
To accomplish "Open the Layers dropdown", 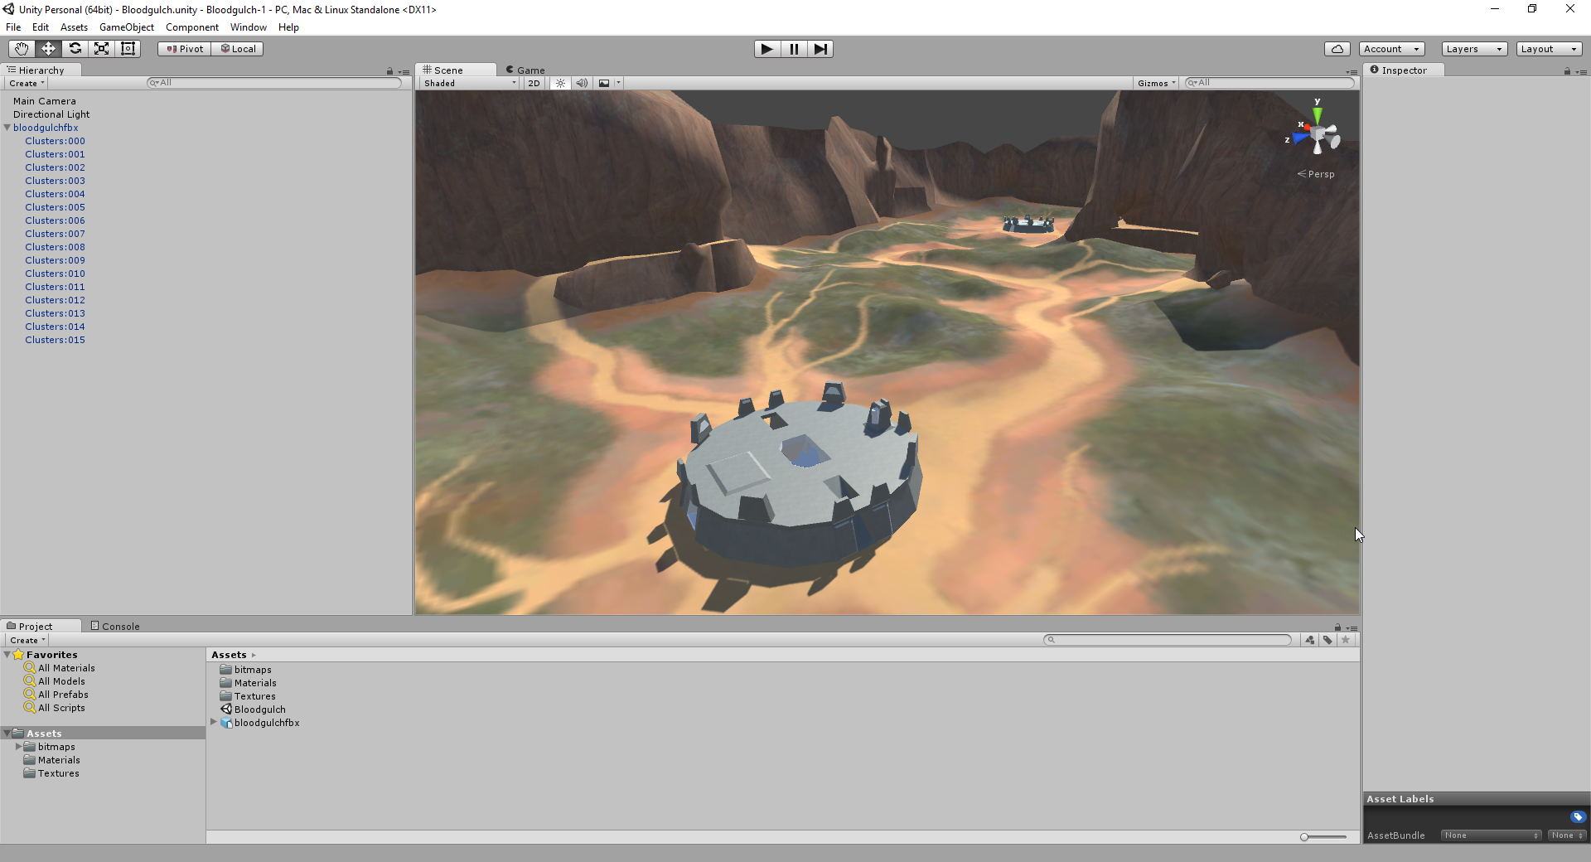I will click(1474, 49).
